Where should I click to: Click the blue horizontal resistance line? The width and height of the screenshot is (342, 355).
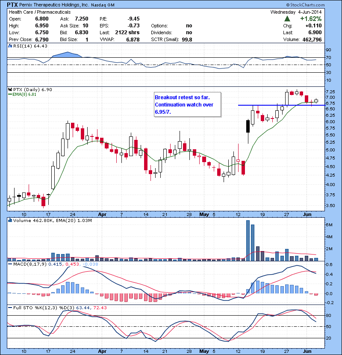coord(282,105)
